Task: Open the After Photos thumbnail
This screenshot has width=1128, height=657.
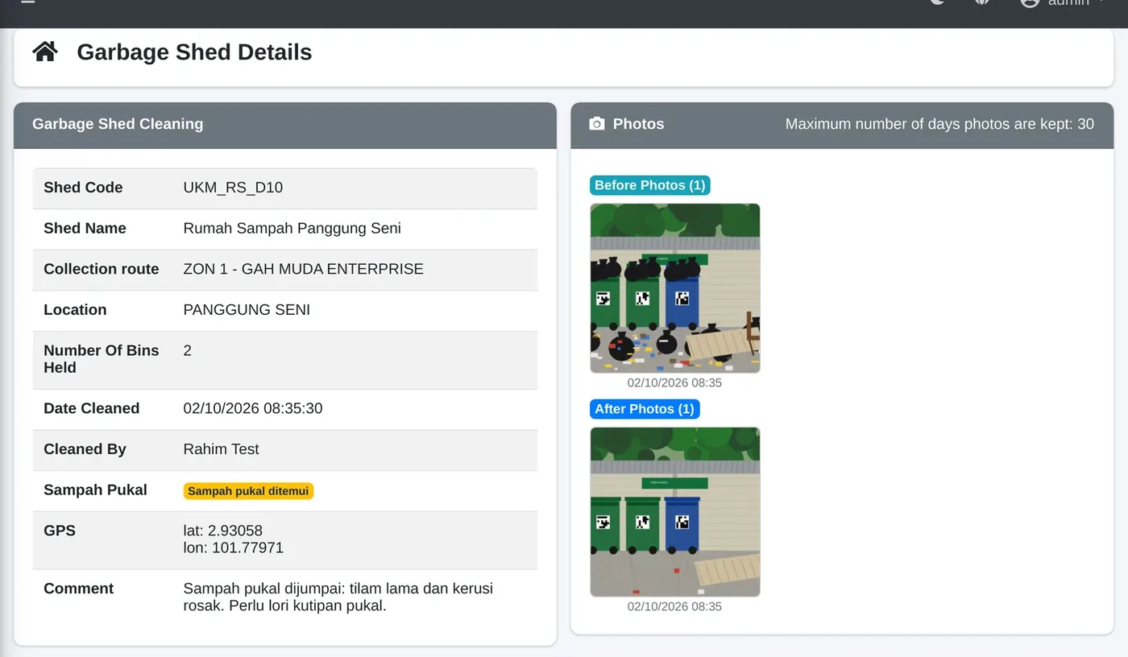Action: coord(675,512)
